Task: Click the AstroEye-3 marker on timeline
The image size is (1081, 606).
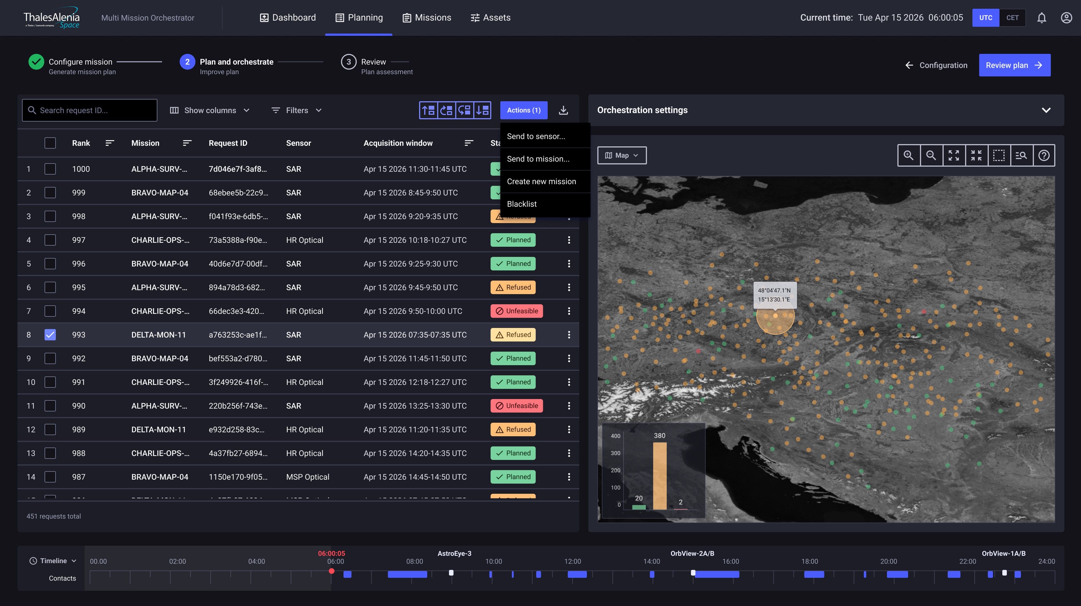Action: point(451,572)
